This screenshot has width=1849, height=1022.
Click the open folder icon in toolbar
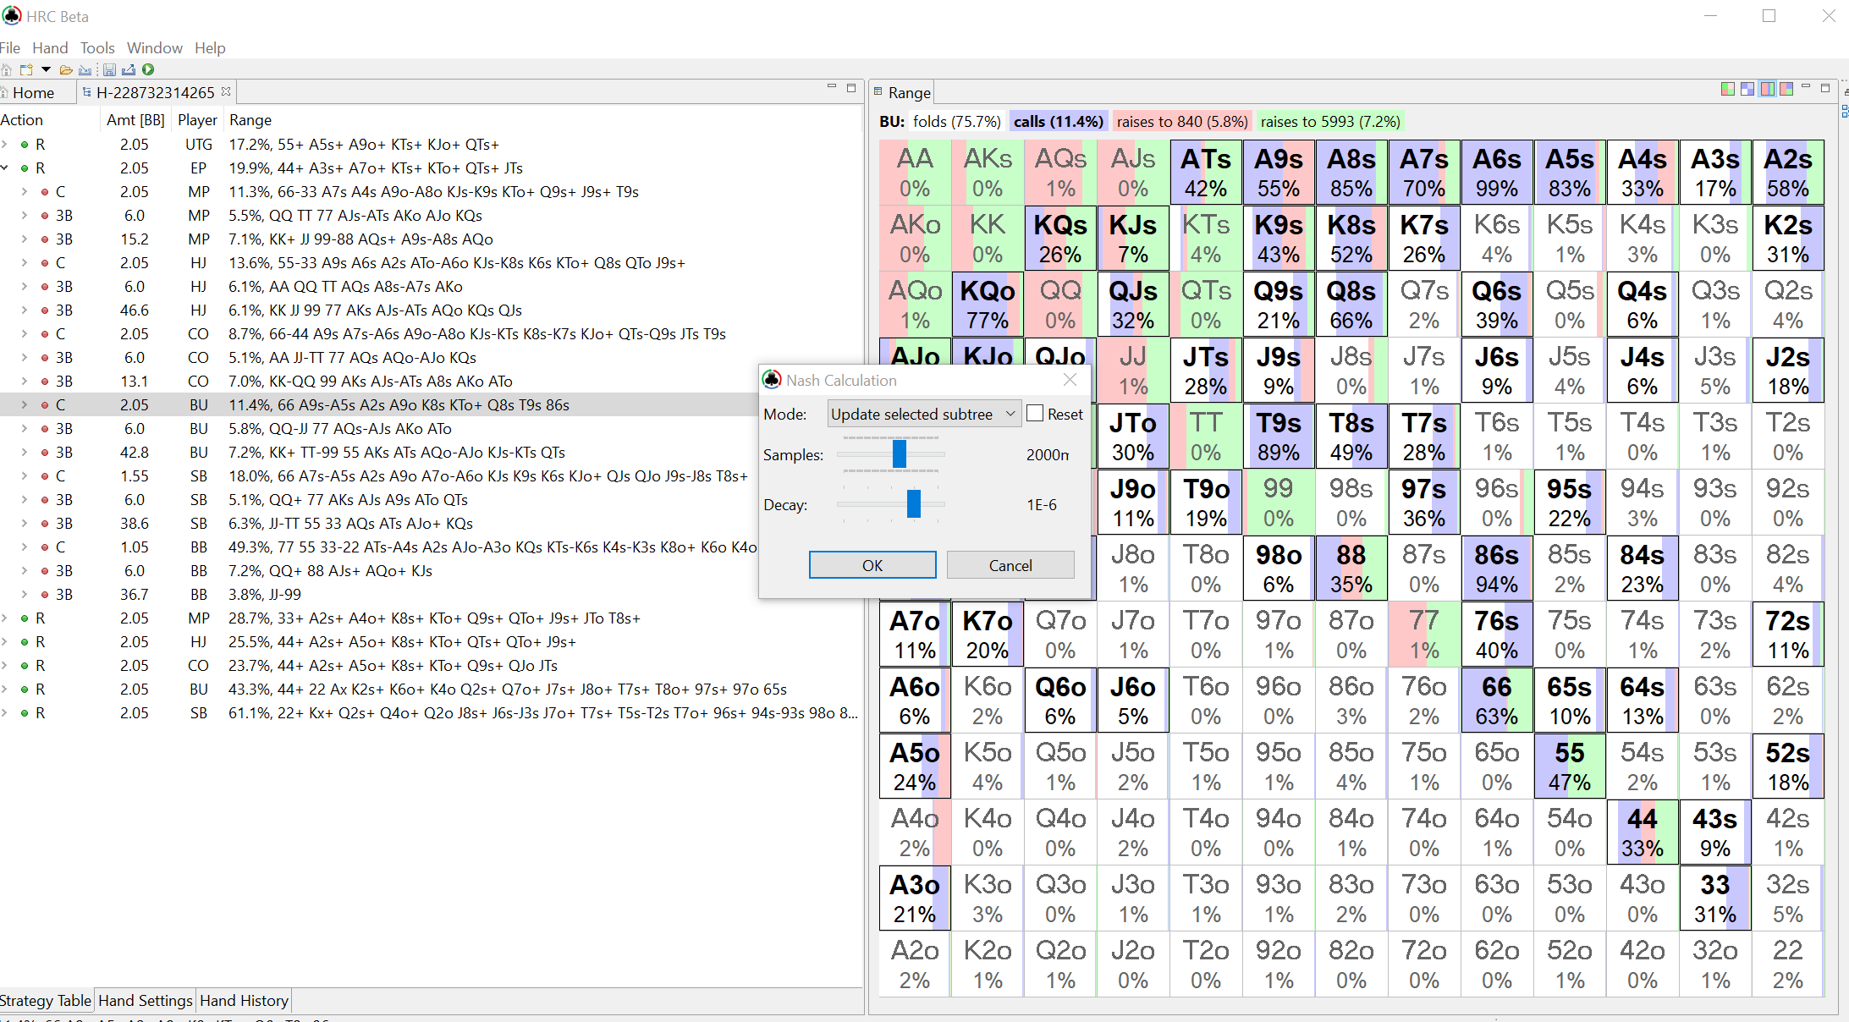66,69
